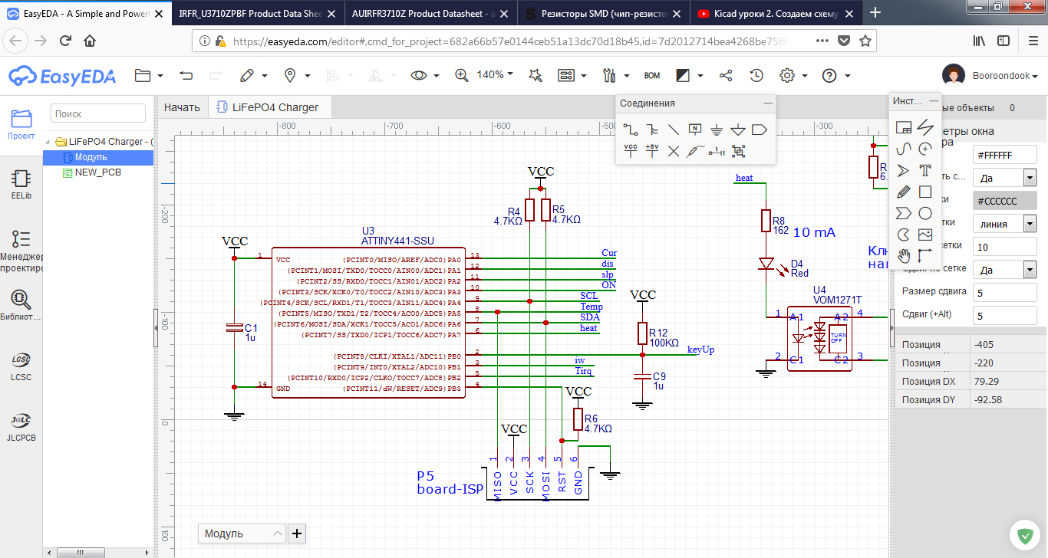Add a new sheet with plus button
Image resolution: width=1048 pixels, height=558 pixels.
[x=297, y=533]
